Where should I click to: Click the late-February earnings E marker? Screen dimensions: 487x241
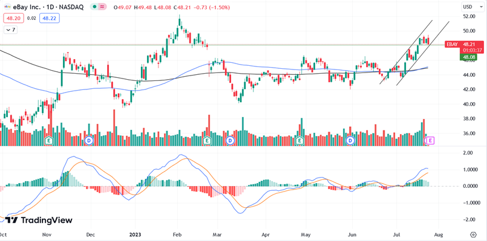click(x=207, y=141)
